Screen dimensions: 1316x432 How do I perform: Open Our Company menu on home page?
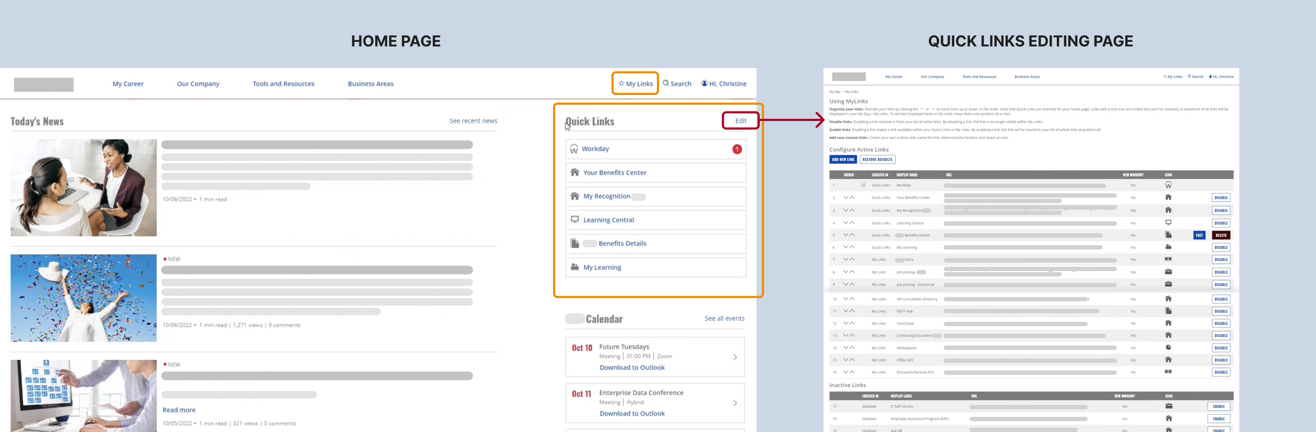click(198, 84)
